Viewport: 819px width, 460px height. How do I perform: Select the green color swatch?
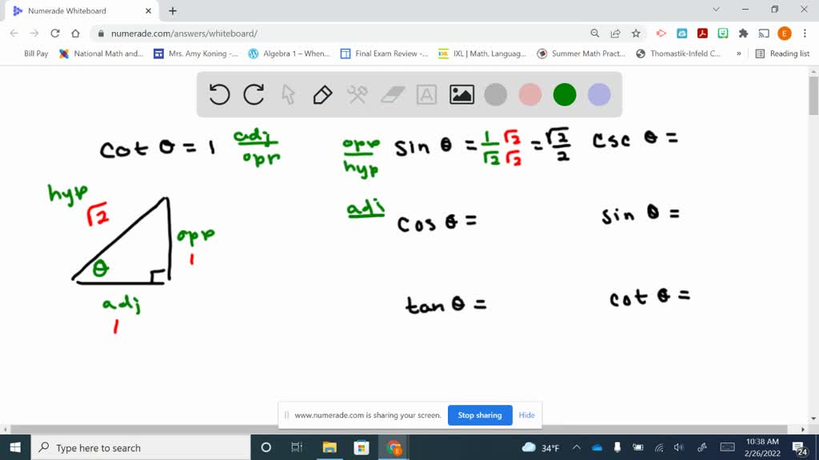(x=564, y=94)
